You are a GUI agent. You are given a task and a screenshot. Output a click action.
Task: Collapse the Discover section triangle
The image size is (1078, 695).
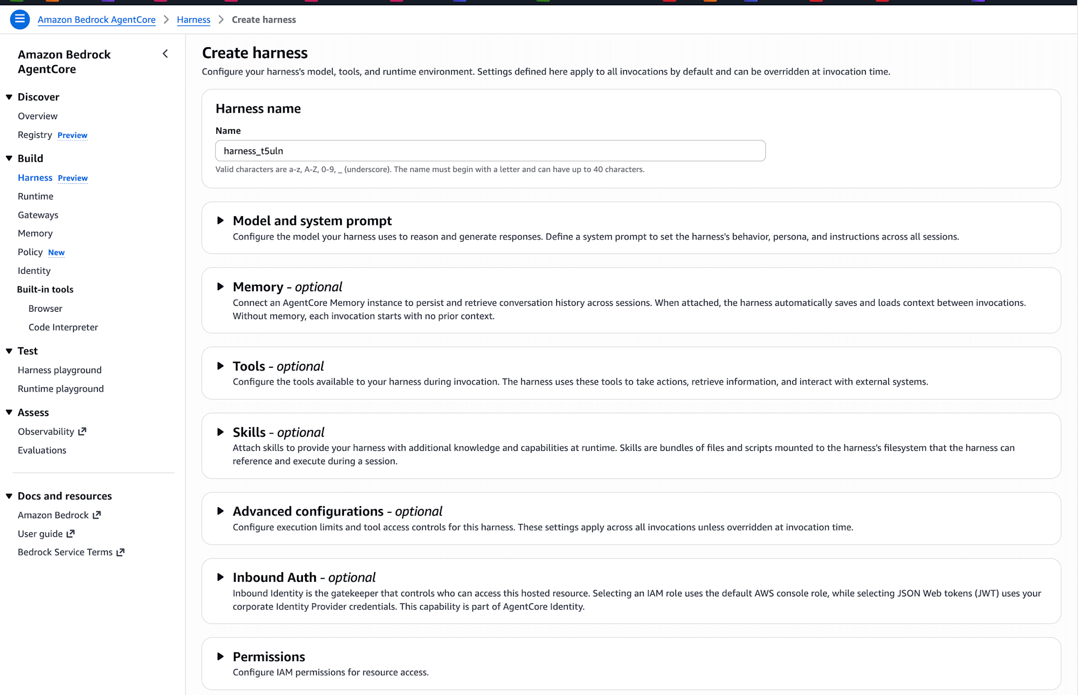coord(9,97)
